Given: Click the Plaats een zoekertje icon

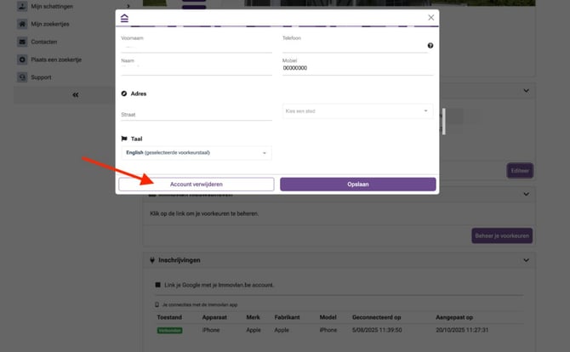Looking at the screenshot, I should coord(22,60).
